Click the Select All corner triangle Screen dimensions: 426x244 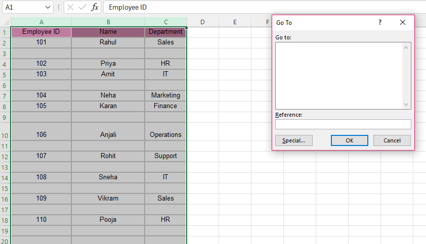pos(6,22)
